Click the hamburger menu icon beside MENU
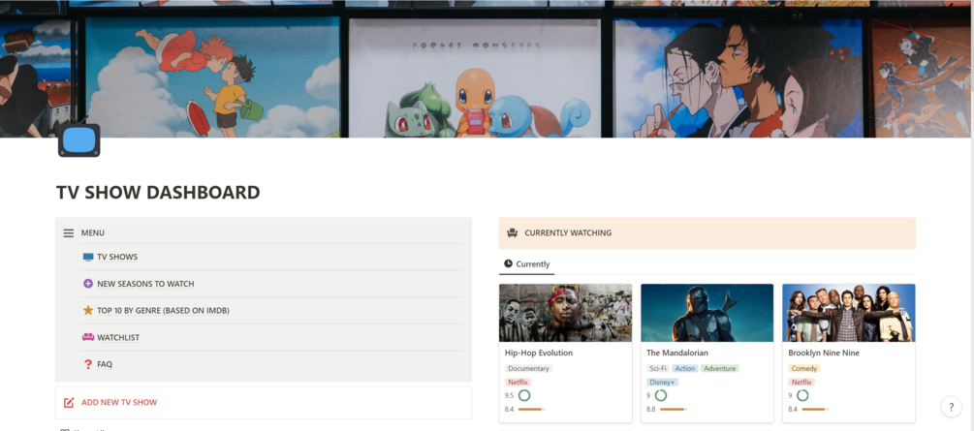Image resolution: width=974 pixels, height=431 pixels. pyautogui.click(x=69, y=232)
